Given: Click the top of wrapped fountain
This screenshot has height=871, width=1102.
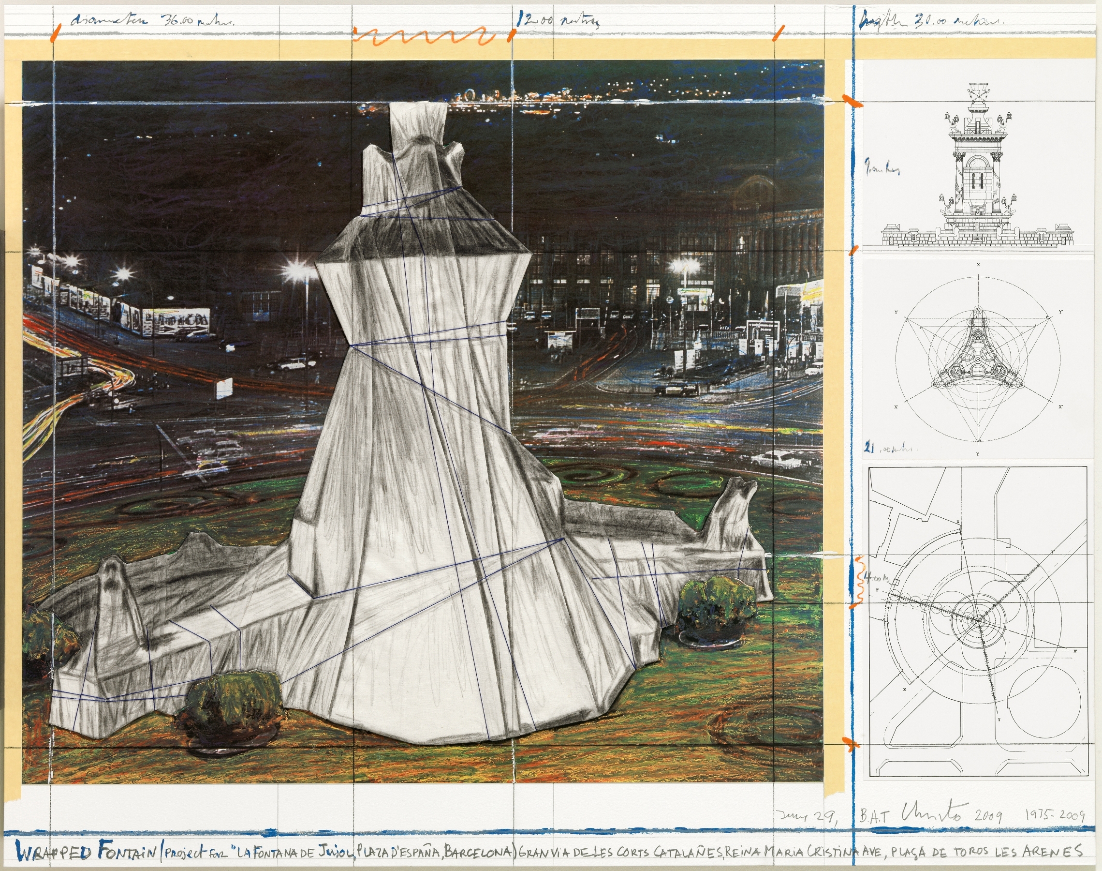Looking at the screenshot, I should pos(419,122).
